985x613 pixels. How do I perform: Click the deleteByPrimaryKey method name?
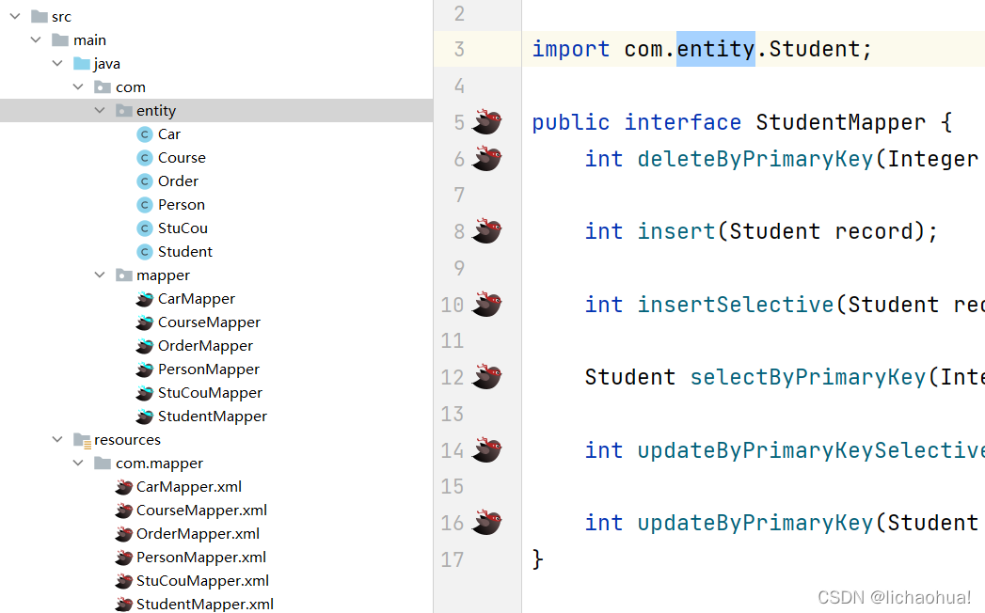[x=755, y=159]
